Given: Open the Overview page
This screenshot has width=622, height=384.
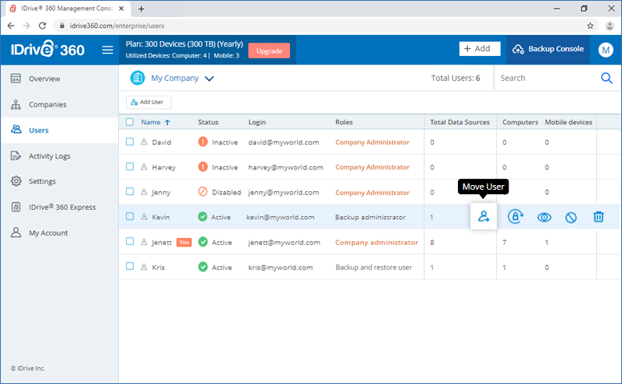Looking at the screenshot, I should [60, 79].
